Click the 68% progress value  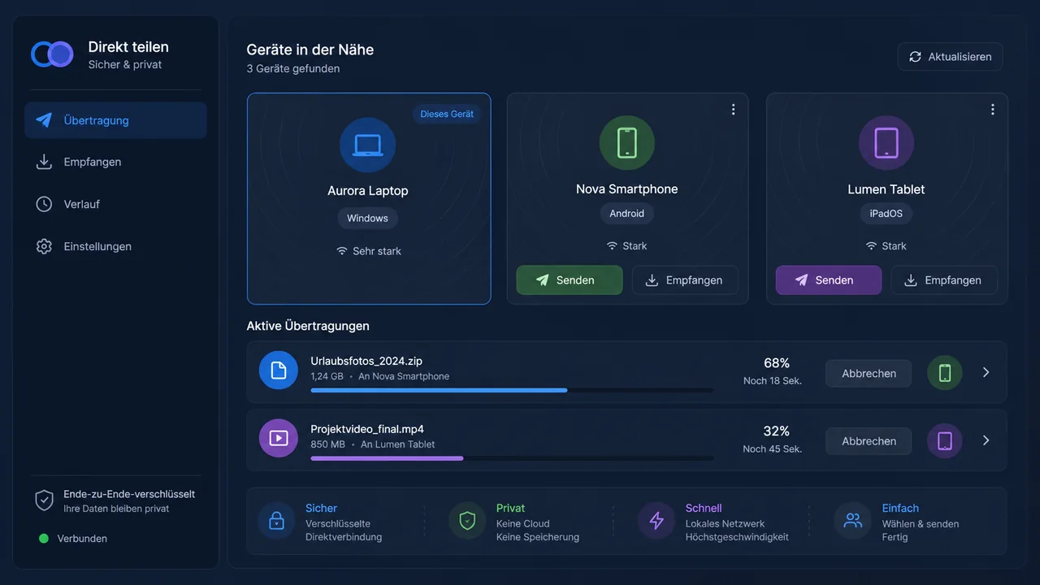pos(777,363)
